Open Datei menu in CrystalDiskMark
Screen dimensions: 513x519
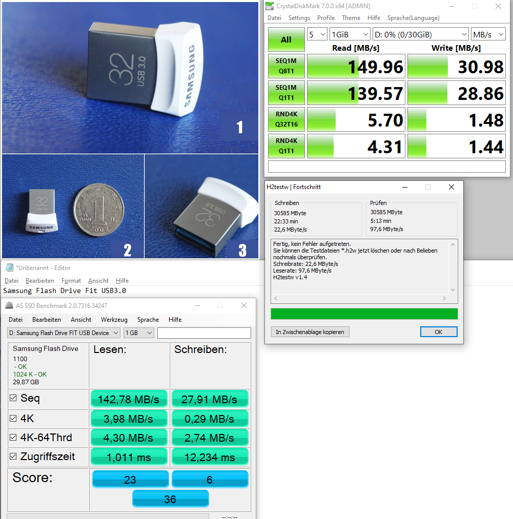(274, 18)
